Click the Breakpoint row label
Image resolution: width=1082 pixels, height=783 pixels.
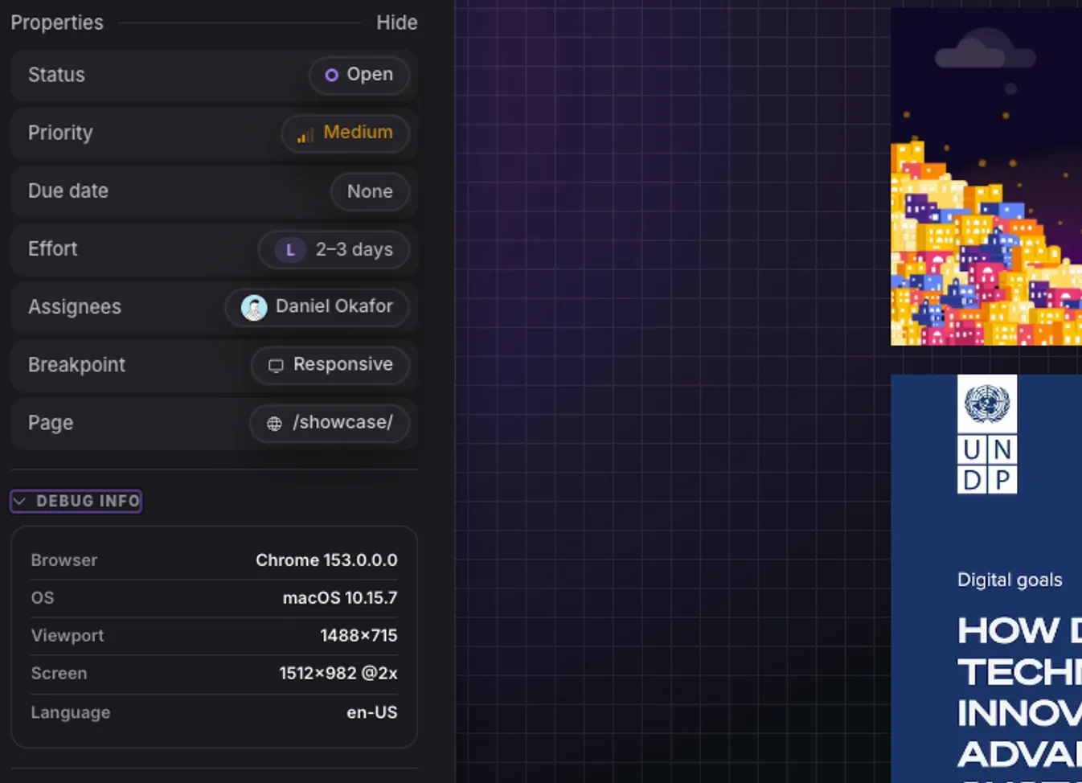point(76,365)
